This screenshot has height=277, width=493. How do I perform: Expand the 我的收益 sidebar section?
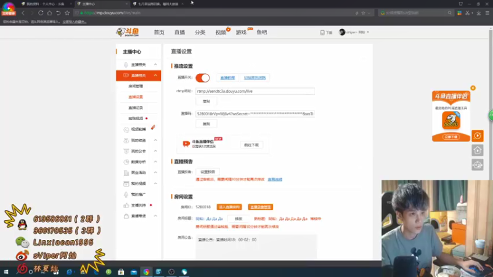(x=155, y=140)
